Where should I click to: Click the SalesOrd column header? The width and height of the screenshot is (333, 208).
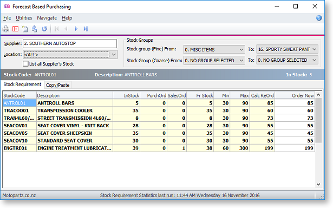(x=177, y=96)
